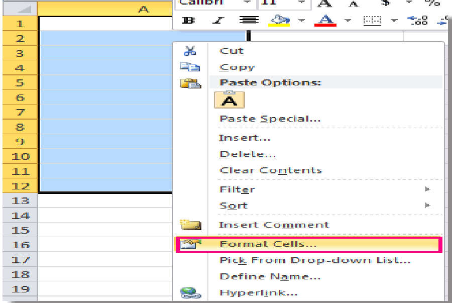Click the Format Cells icon
Viewport: 452px width, 303px height.
click(x=190, y=244)
